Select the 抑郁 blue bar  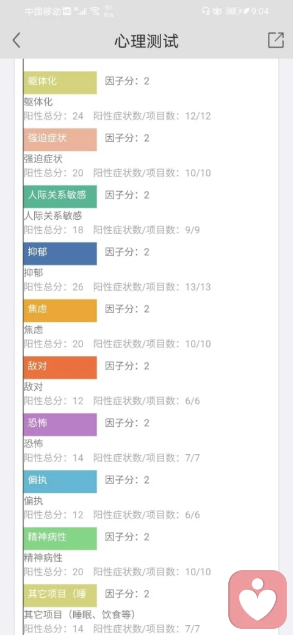point(60,253)
